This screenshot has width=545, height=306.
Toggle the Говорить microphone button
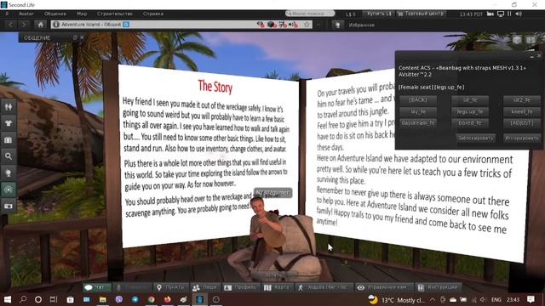pos(132,287)
